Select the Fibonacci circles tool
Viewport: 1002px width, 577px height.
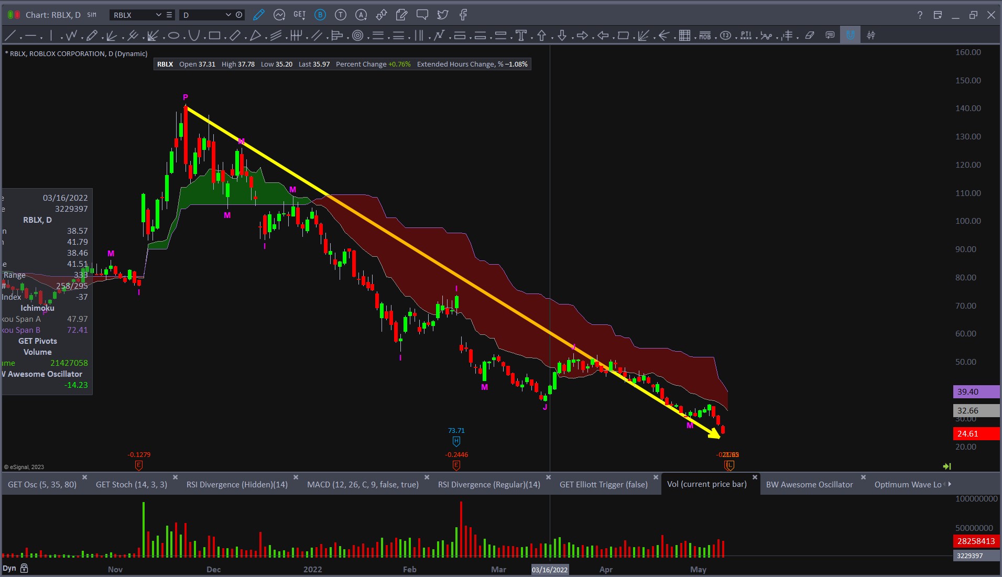(x=358, y=36)
